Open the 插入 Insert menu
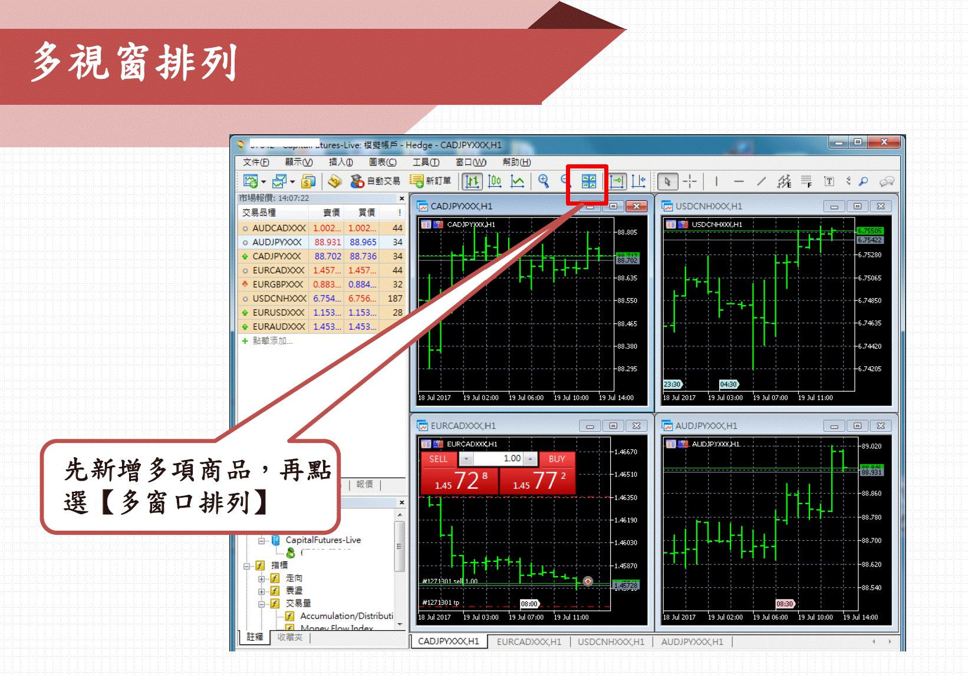968x675 pixels. tap(341, 162)
